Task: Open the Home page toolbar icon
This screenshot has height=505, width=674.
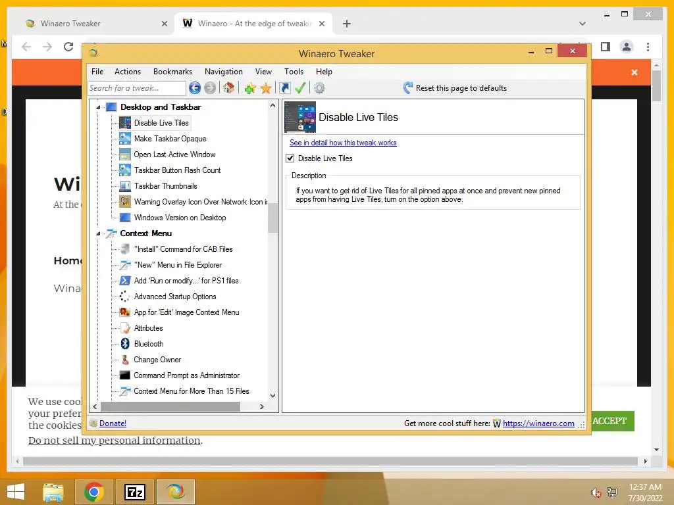Action: click(228, 88)
